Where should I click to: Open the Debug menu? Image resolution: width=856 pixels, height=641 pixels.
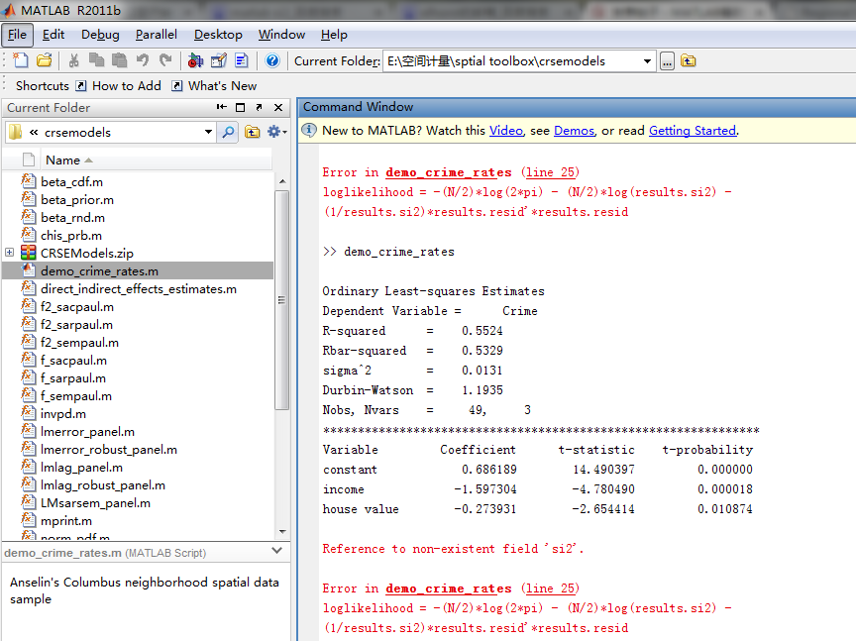pos(100,34)
